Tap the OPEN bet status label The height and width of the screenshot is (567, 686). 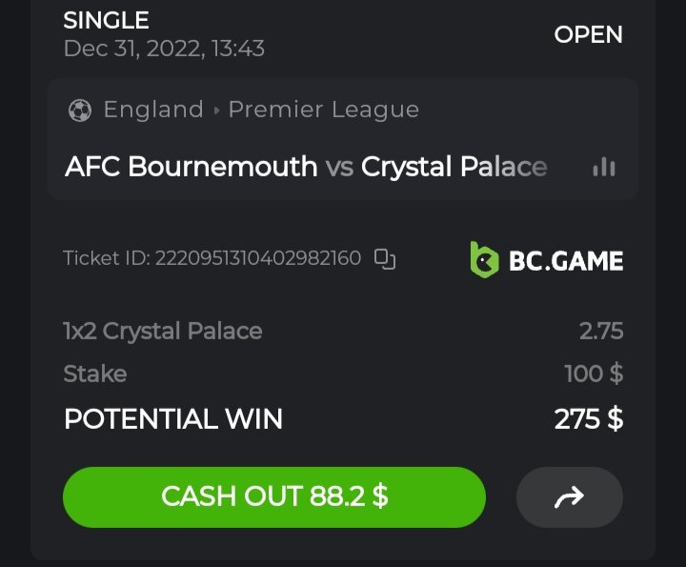(588, 34)
